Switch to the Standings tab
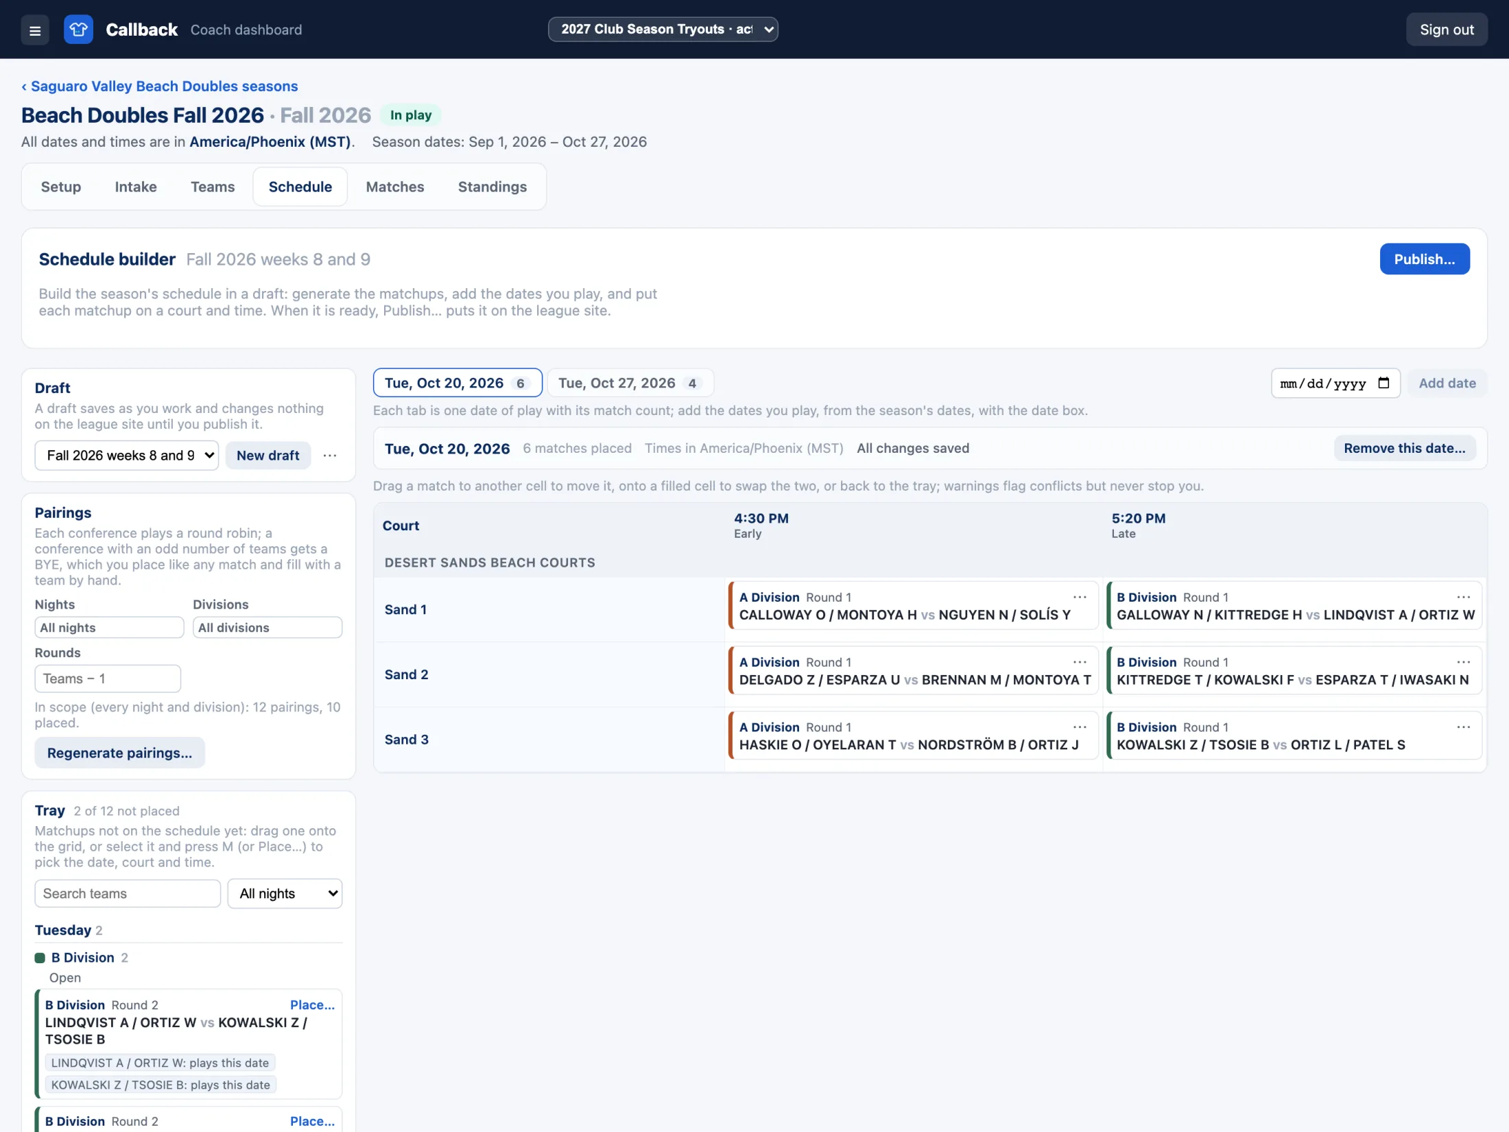The width and height of the screenshot is (1509, 1132). [492, 187]
